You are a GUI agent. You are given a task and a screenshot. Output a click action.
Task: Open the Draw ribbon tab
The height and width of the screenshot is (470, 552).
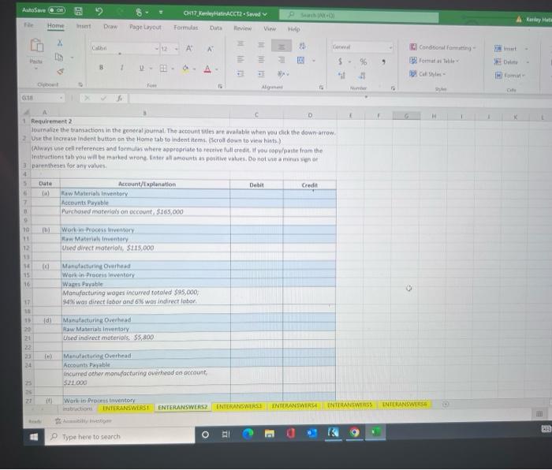pos(110,26)
